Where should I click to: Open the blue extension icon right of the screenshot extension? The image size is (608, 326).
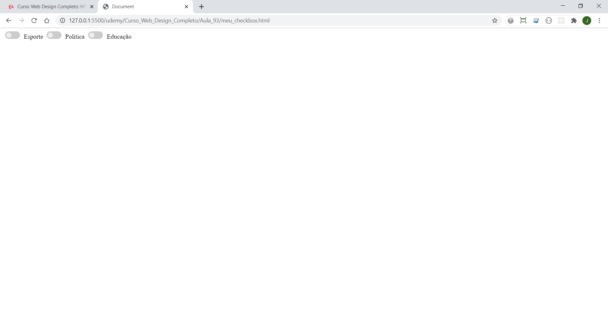(x=536, y=21)
